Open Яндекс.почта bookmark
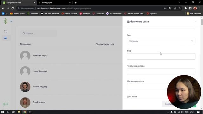Screen dimensions: 203x114 click(x=17, y=13)
